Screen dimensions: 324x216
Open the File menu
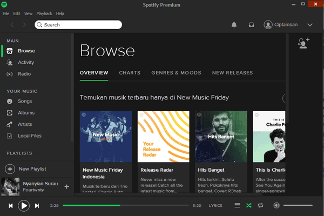(x=6, y=13)
